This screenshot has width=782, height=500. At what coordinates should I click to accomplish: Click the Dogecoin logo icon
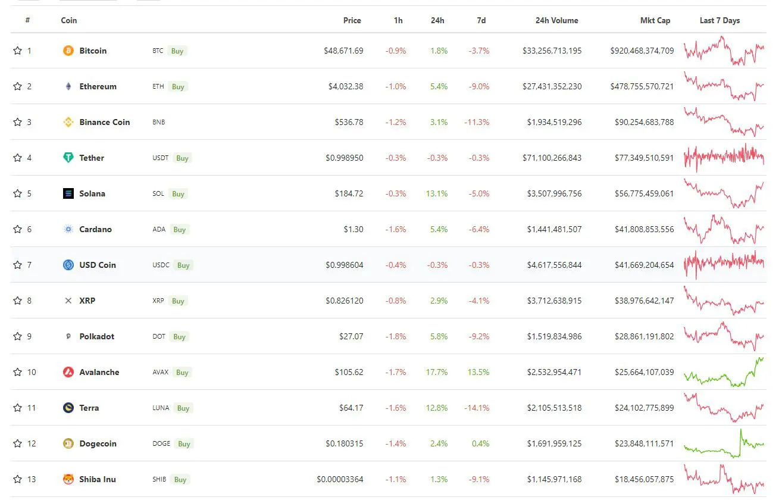(x=68, y=443)
